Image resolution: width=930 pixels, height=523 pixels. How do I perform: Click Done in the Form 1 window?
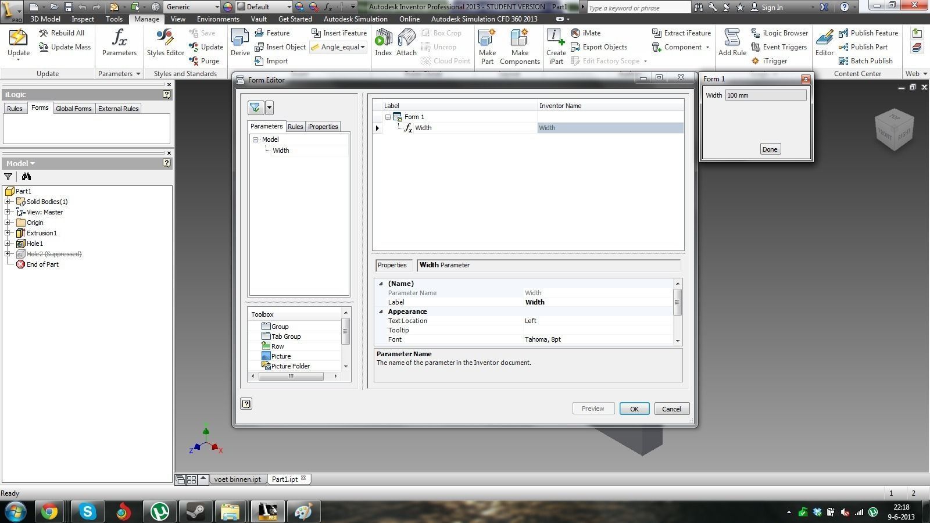[770, 149]
